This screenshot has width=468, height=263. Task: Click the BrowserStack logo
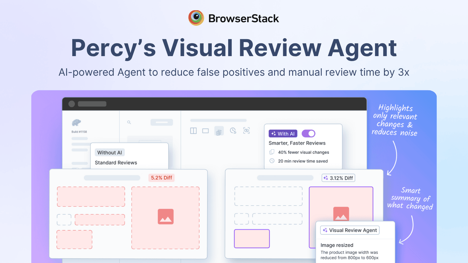pyautogui.click(x=234, y=18)
